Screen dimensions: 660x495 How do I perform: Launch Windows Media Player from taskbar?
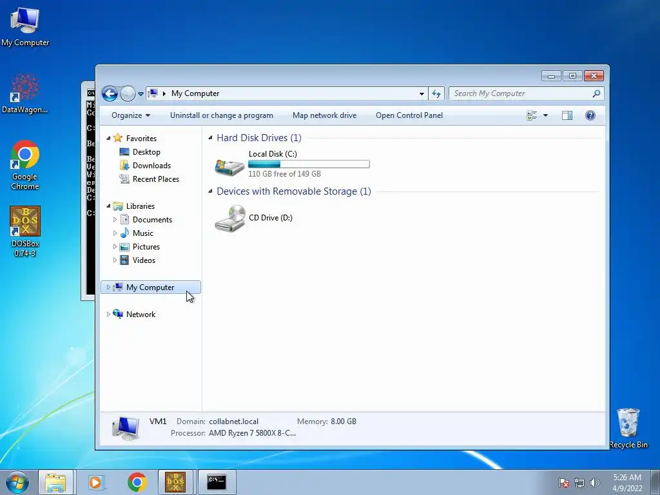point(96,482)
